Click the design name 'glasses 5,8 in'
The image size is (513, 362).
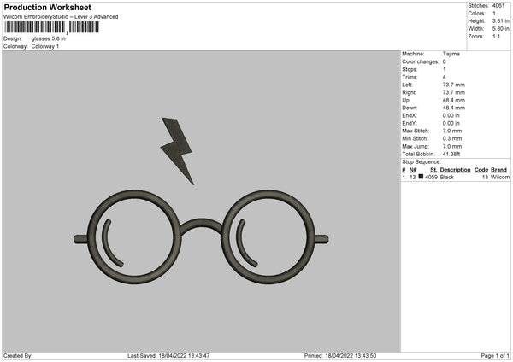tap(49, 38)
